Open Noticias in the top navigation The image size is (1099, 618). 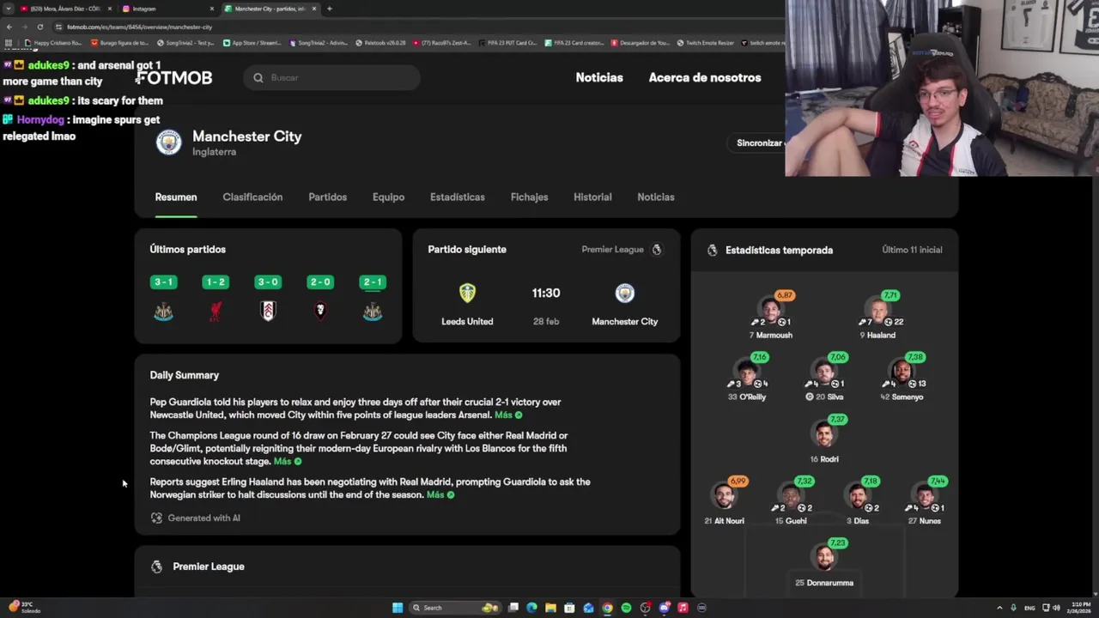coord(599,77)
